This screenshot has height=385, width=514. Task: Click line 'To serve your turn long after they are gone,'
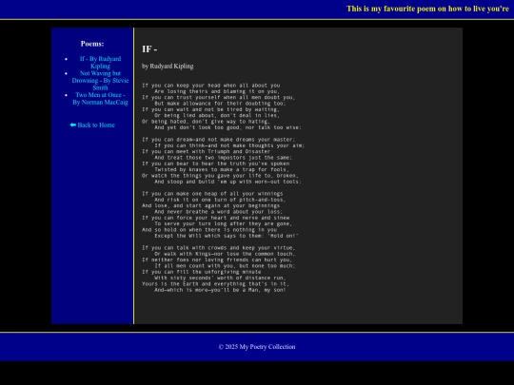coord(224,224)
